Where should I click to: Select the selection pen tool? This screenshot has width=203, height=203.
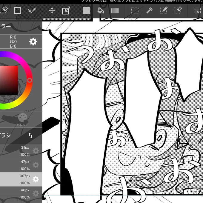click(x=164, y=10)
